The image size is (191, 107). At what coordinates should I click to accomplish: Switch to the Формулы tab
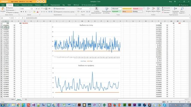click(38, 5)
